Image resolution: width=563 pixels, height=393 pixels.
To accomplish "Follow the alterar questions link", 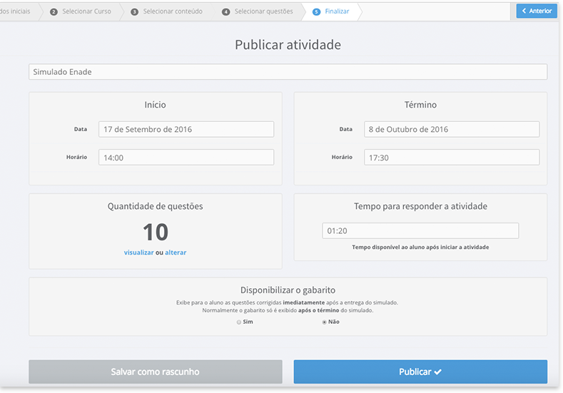I will tap(176, 252).
